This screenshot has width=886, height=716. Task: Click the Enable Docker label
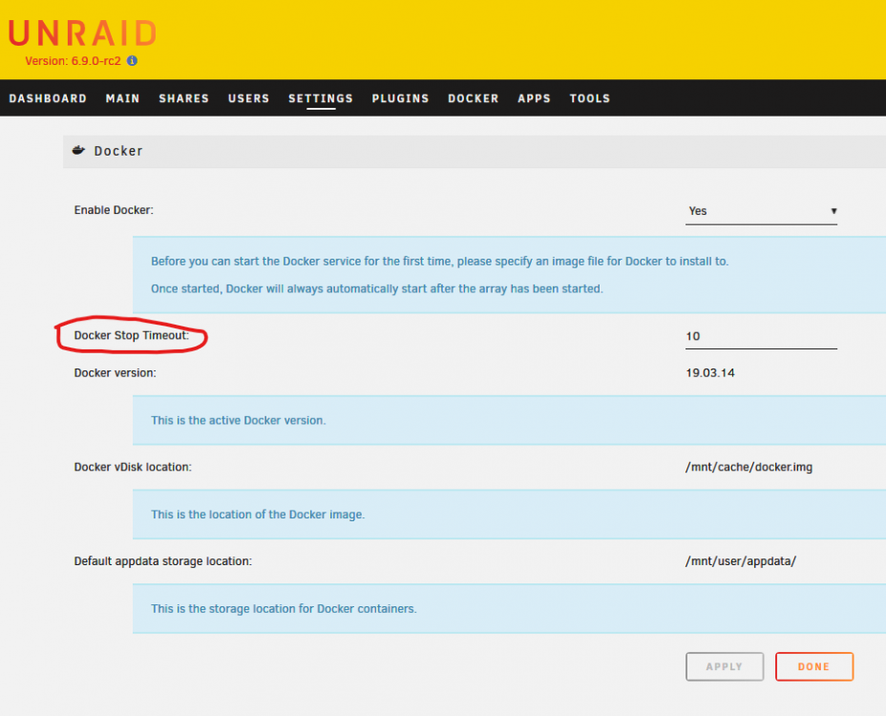click(x=114, y=210)
